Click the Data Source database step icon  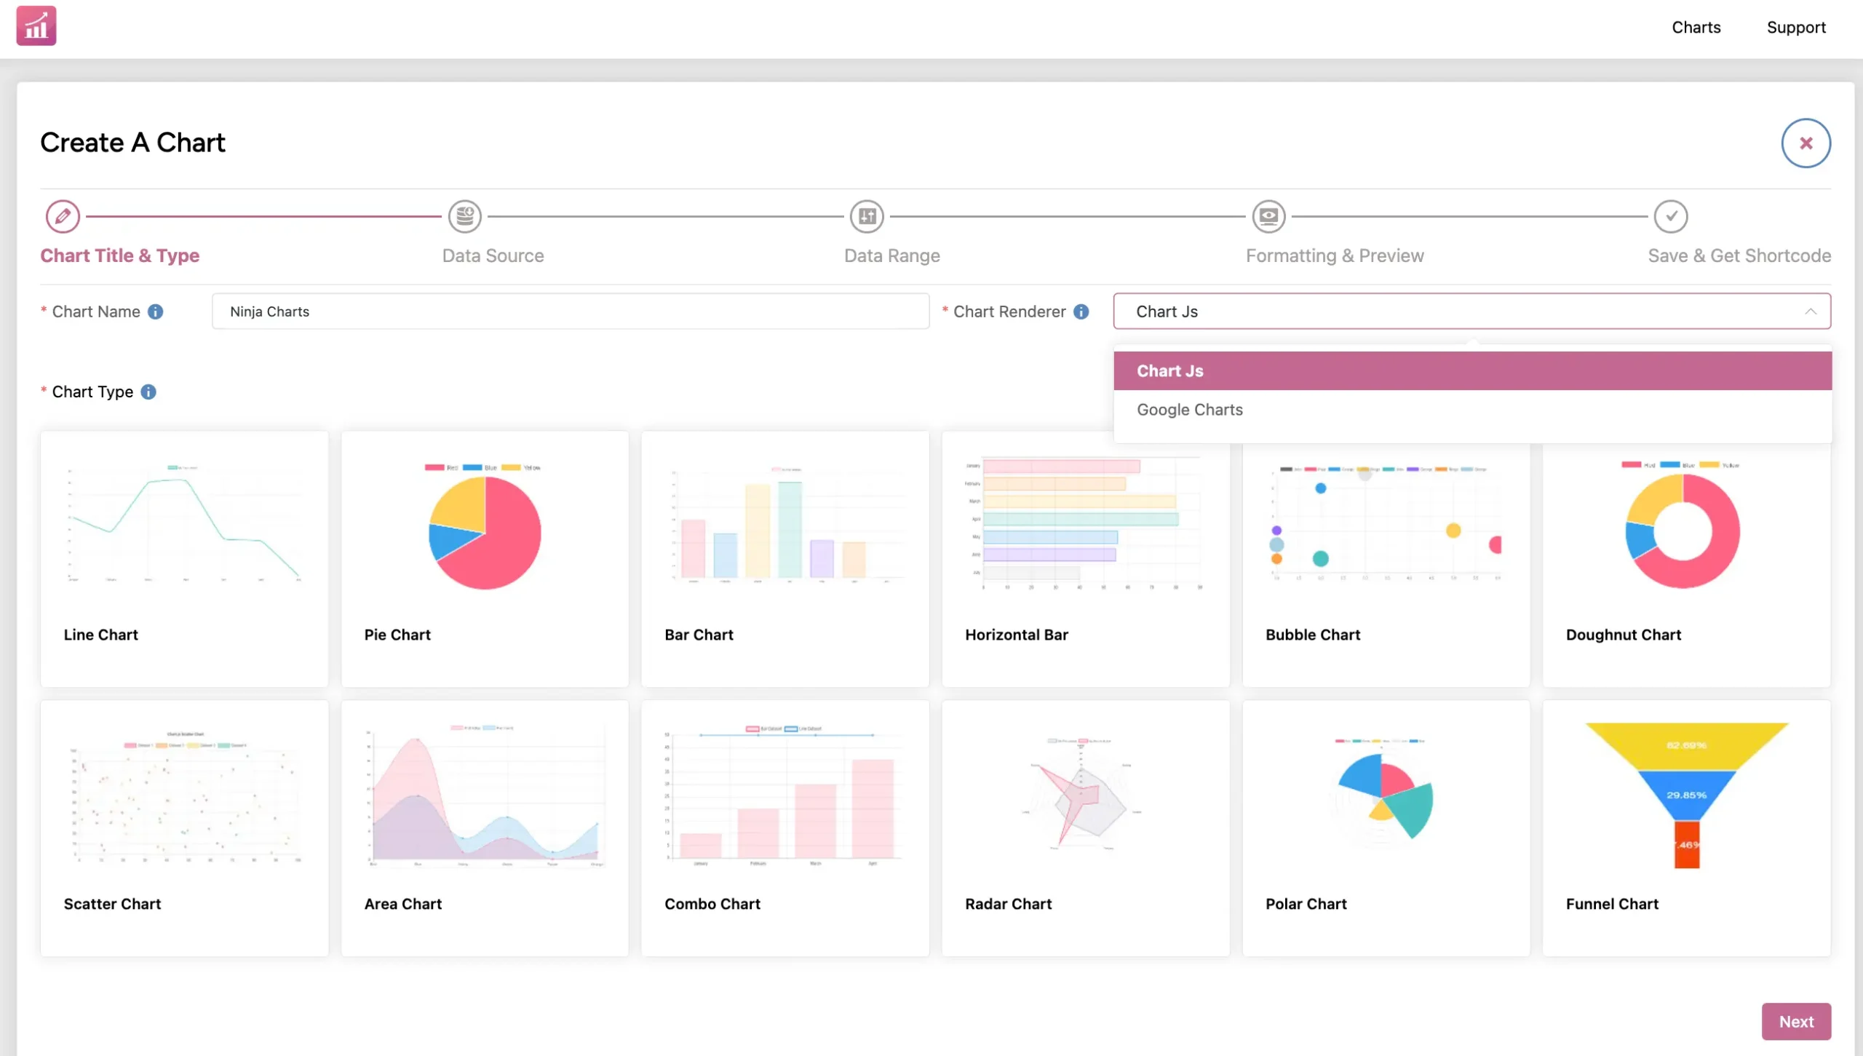465,216
